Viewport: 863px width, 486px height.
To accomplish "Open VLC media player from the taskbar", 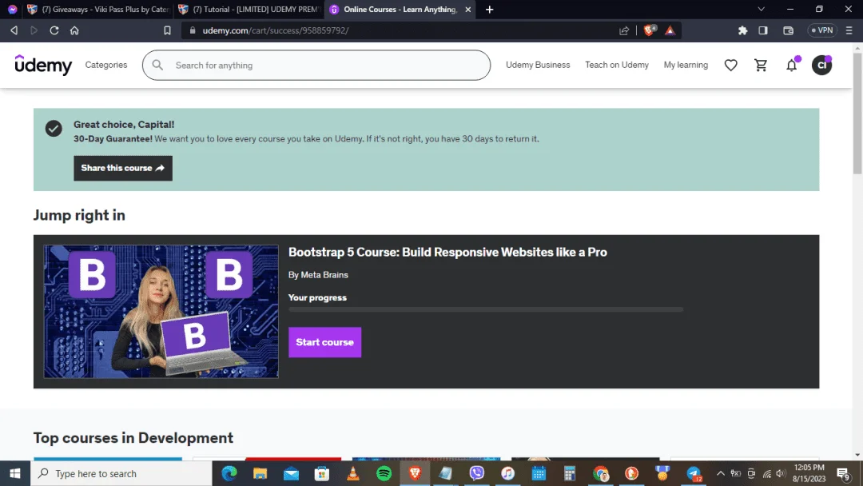I will [353, 473].
